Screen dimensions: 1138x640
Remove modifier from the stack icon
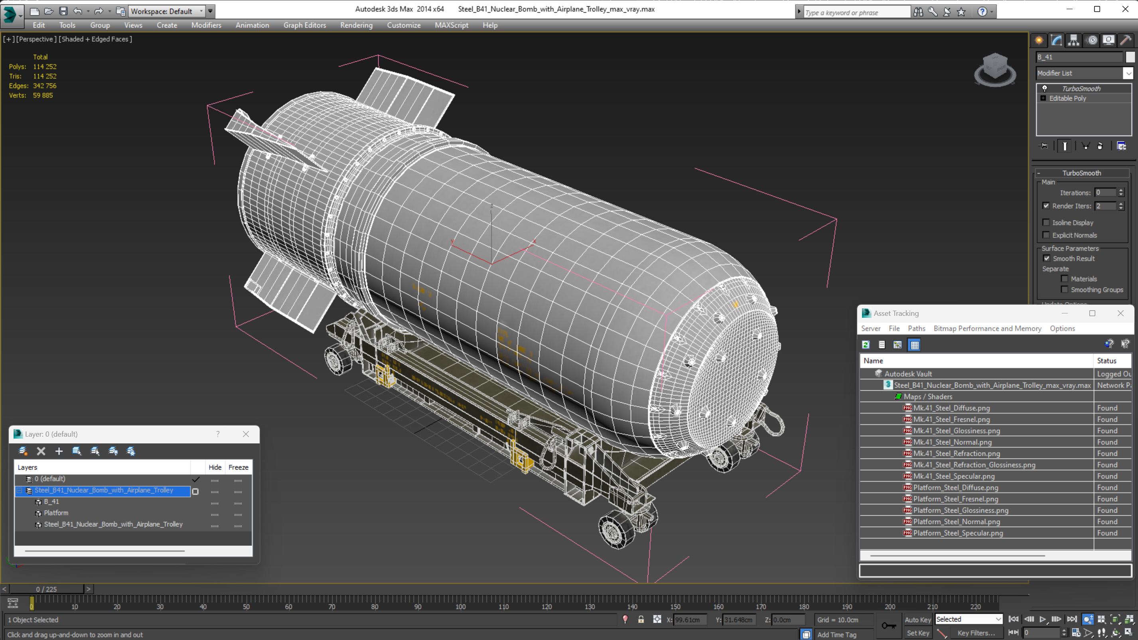pos(1100,146)
